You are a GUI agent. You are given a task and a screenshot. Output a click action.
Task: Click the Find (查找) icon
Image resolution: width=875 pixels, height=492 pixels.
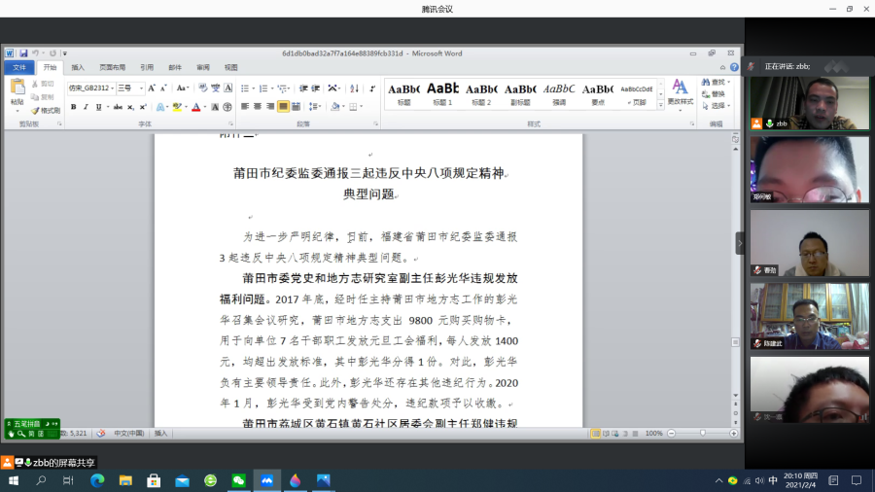(x=715, y=83)
